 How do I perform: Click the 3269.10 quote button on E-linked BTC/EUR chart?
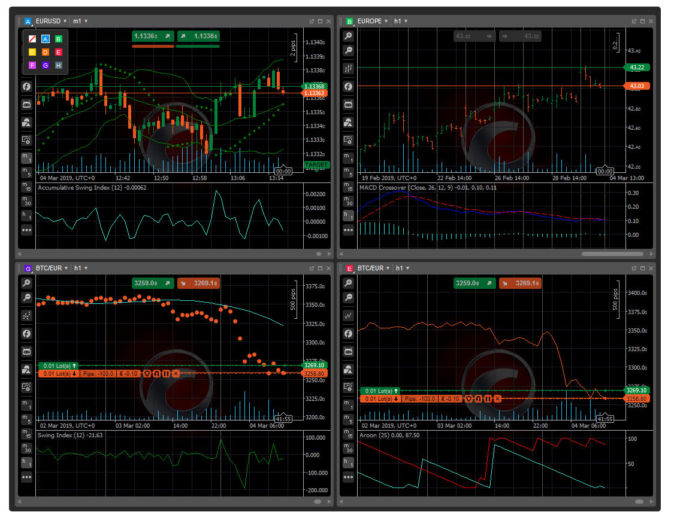click(520, 284)
